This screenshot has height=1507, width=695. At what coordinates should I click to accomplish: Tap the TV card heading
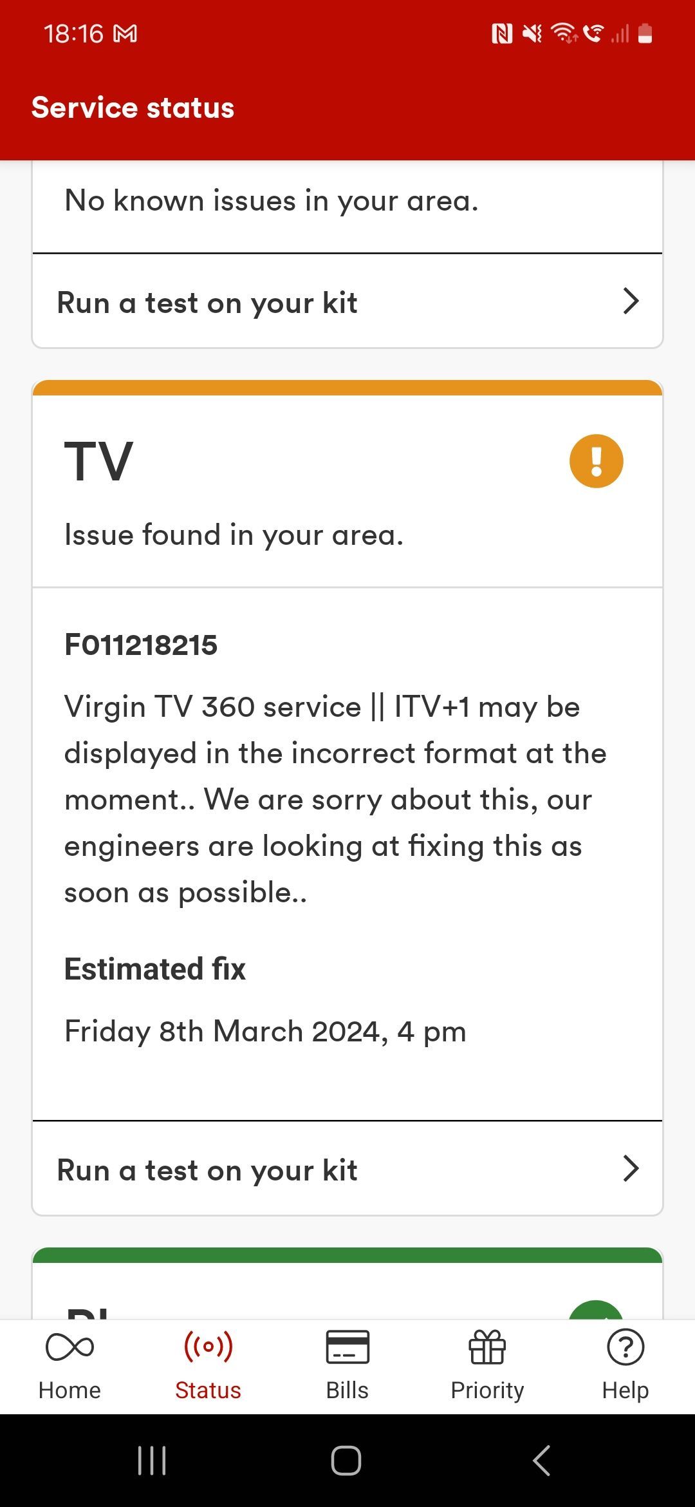pos(99,462)
